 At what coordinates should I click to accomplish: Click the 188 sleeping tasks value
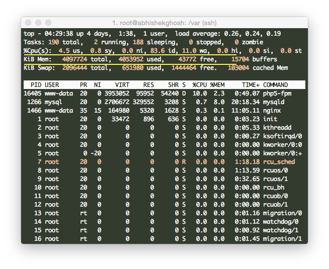pos(138,42)
